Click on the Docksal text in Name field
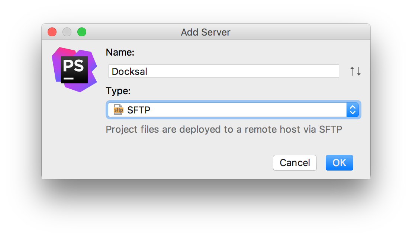Image resolution: width=412 pixels, height=238 pixels. (129, 71)
